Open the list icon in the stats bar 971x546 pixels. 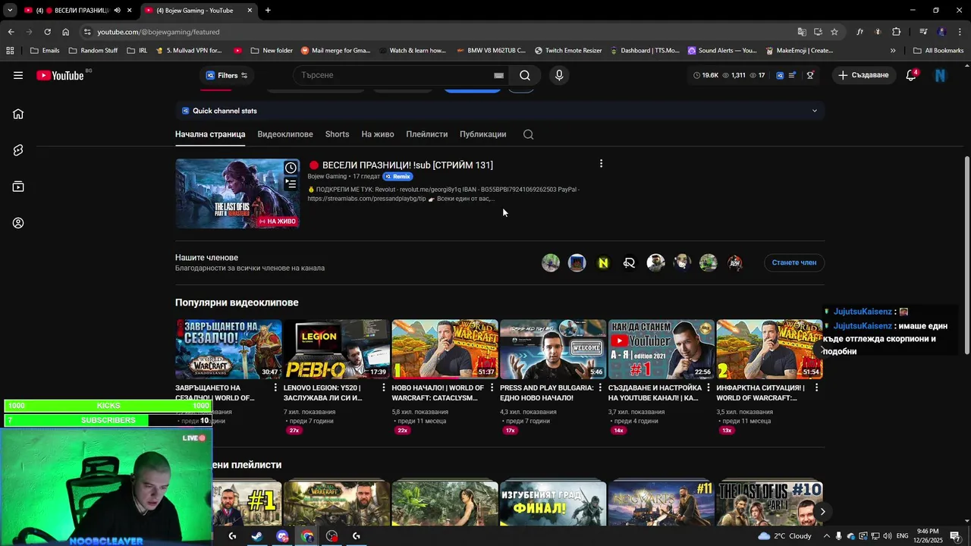click(x=793, y=75)
